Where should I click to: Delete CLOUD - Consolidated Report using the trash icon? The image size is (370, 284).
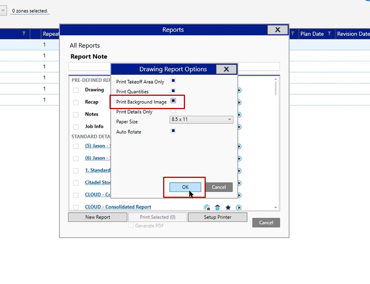[218, 207]
